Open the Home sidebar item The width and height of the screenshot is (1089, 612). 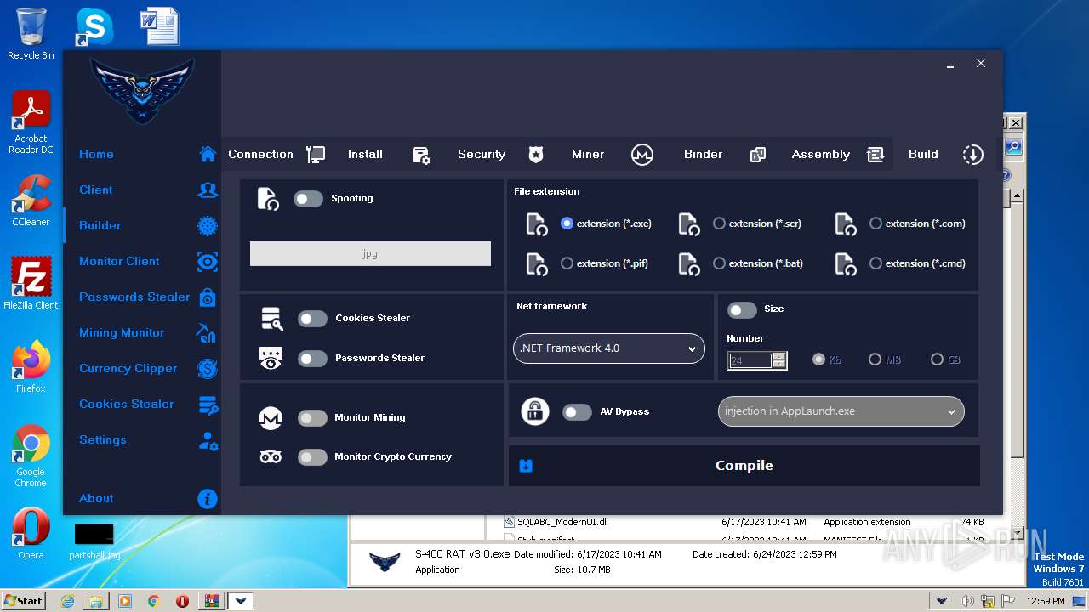pos(96,154)
